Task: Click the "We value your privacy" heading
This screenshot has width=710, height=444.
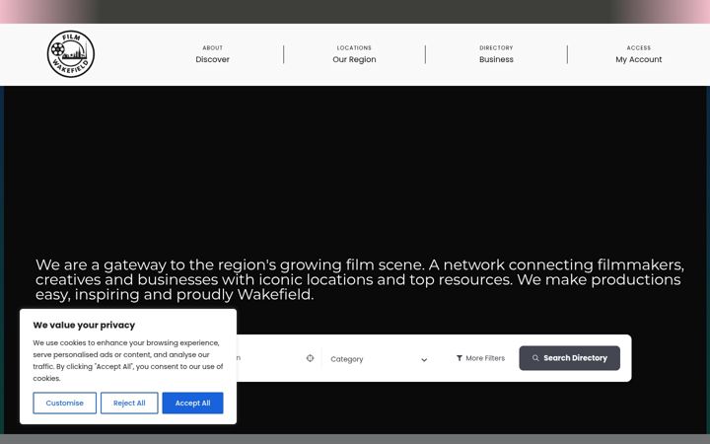Action: coord(84,325)
